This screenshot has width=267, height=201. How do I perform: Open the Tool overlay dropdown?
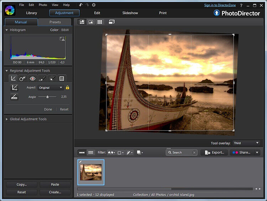[246, 143]
